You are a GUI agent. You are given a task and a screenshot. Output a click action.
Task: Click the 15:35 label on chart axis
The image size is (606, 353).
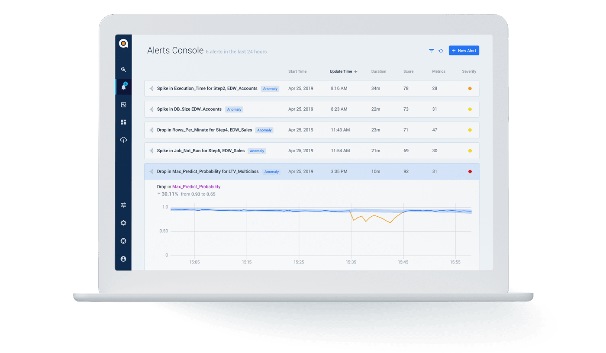[x=351, y=262]
